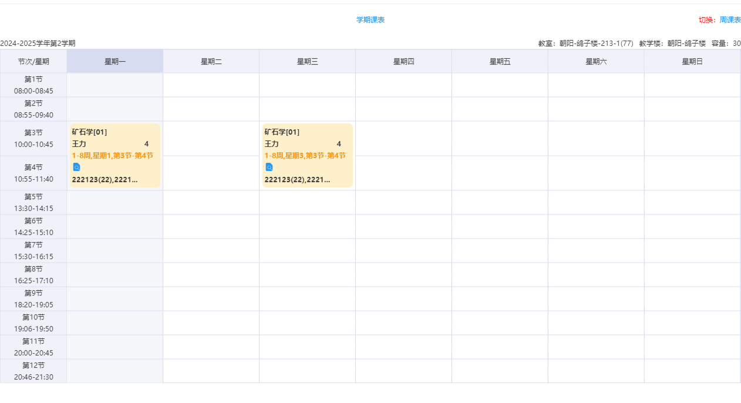Open Monday's 矿石学[01] course title
This screenshot has height=403, width=741.
pos(89,132)
